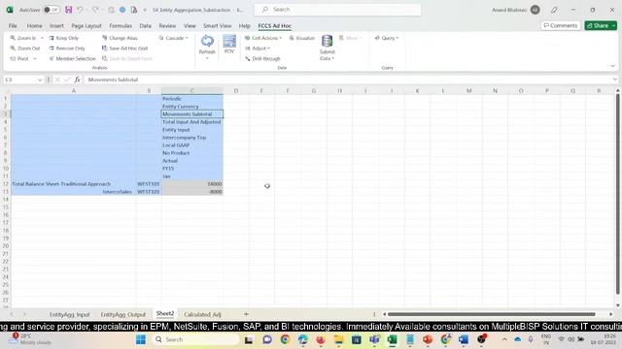Add a new sheet with the plus button

tap(246, 314)
